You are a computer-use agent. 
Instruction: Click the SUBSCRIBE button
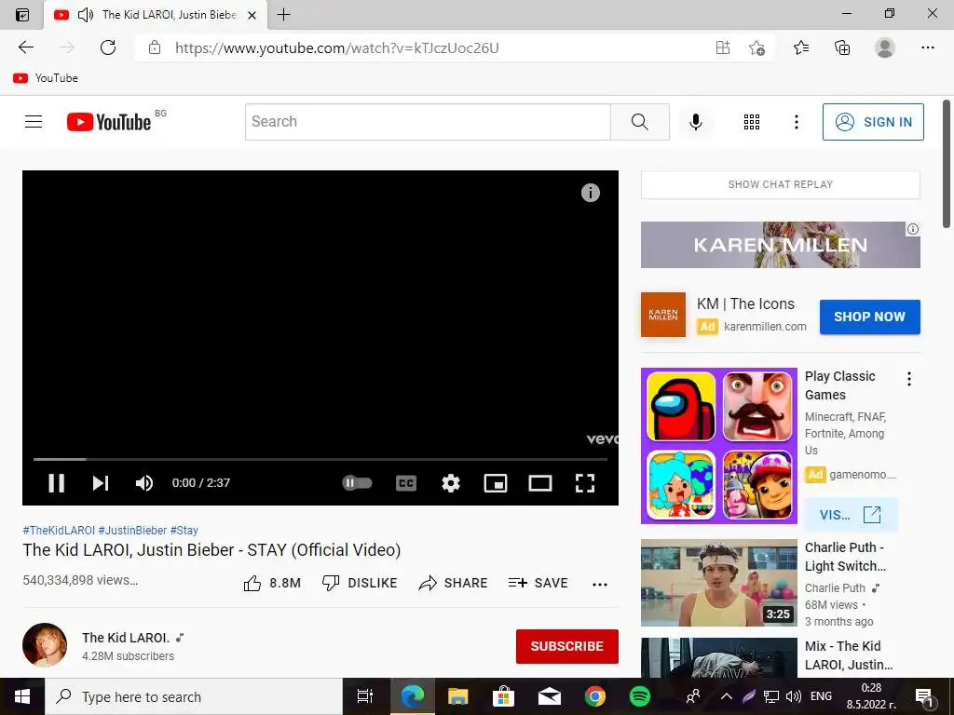coord(567,646)
